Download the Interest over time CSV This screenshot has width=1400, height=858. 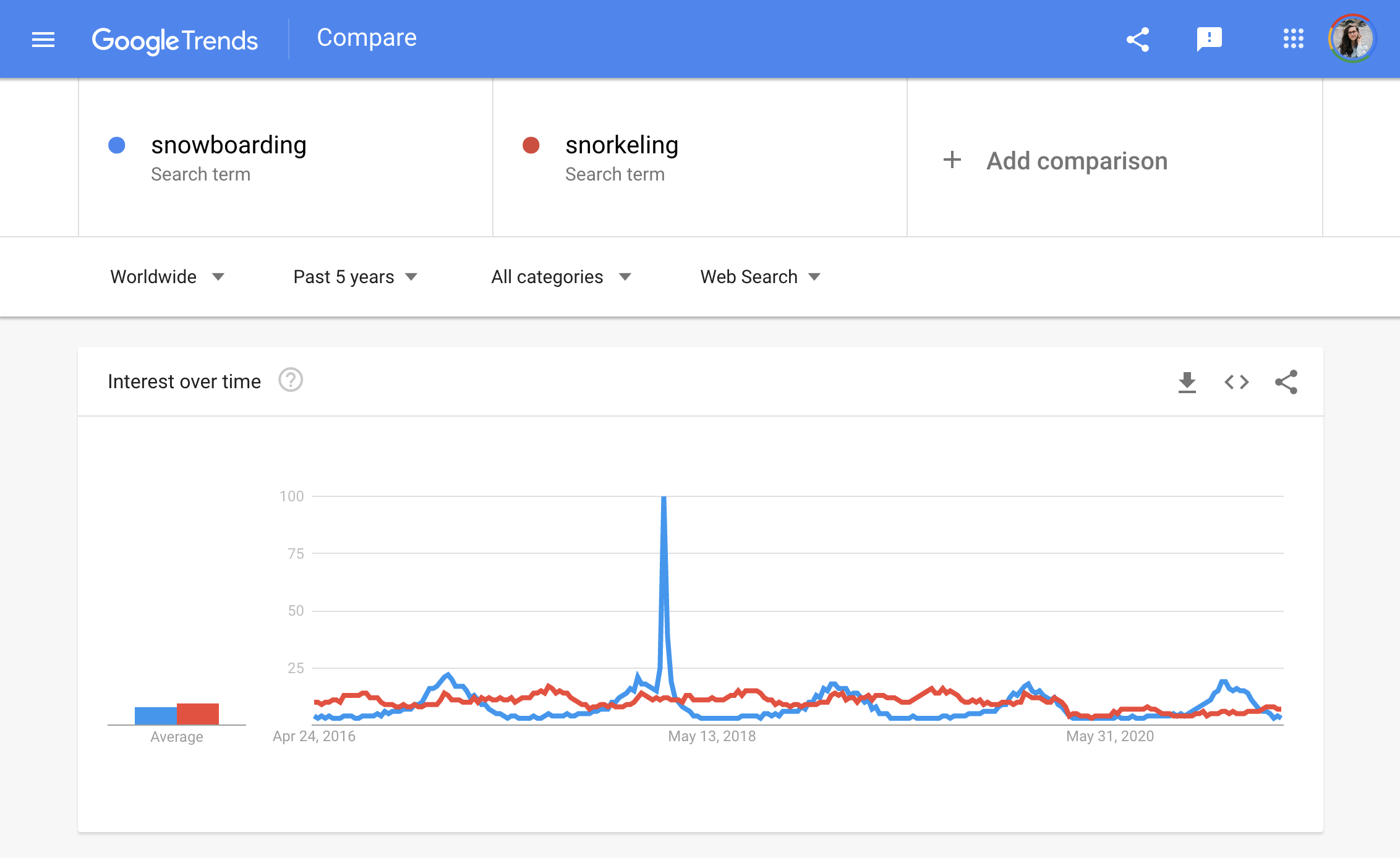click(x=1187, y=382)
